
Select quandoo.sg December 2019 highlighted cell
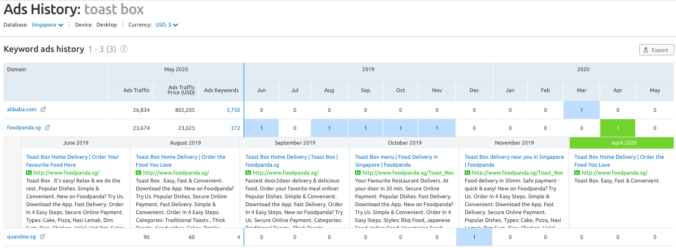point(474,237)
